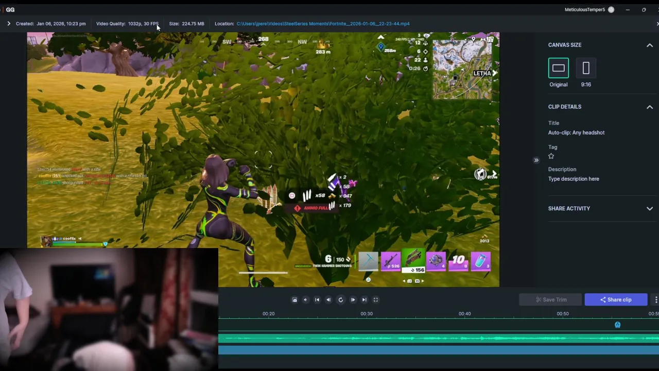
Task: Seek timeline to the 00:30 mark
Action: click(x=367, y=314)
